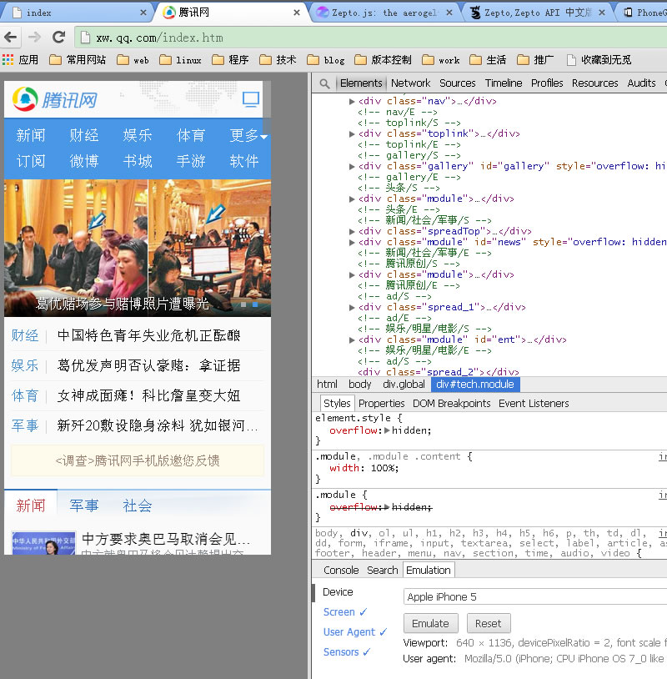
Task: Close the index tab
Action: (x=143, y=13)
